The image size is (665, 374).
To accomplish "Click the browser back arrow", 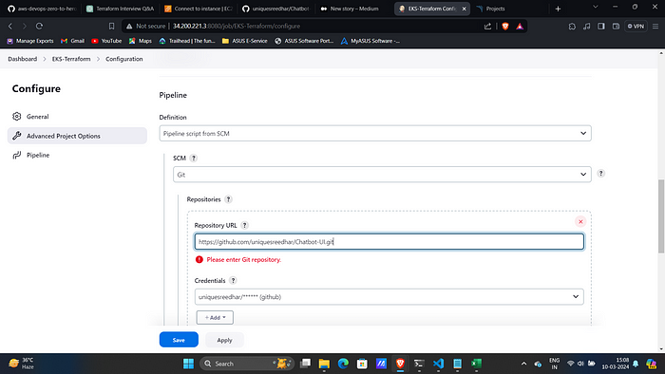I will (10, 27).
